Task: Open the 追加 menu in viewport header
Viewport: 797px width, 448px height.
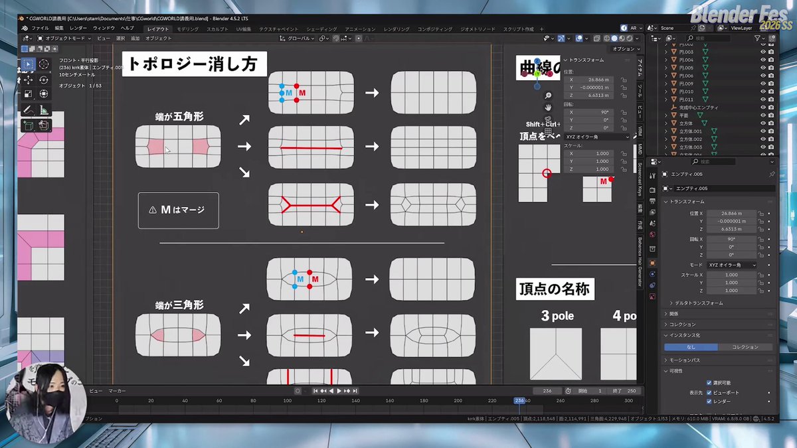Action: pyautogui.click(x=135, y=38)
